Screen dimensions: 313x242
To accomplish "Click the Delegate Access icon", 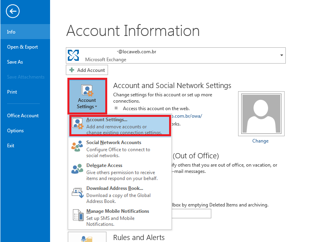I will tap(77, 169).
